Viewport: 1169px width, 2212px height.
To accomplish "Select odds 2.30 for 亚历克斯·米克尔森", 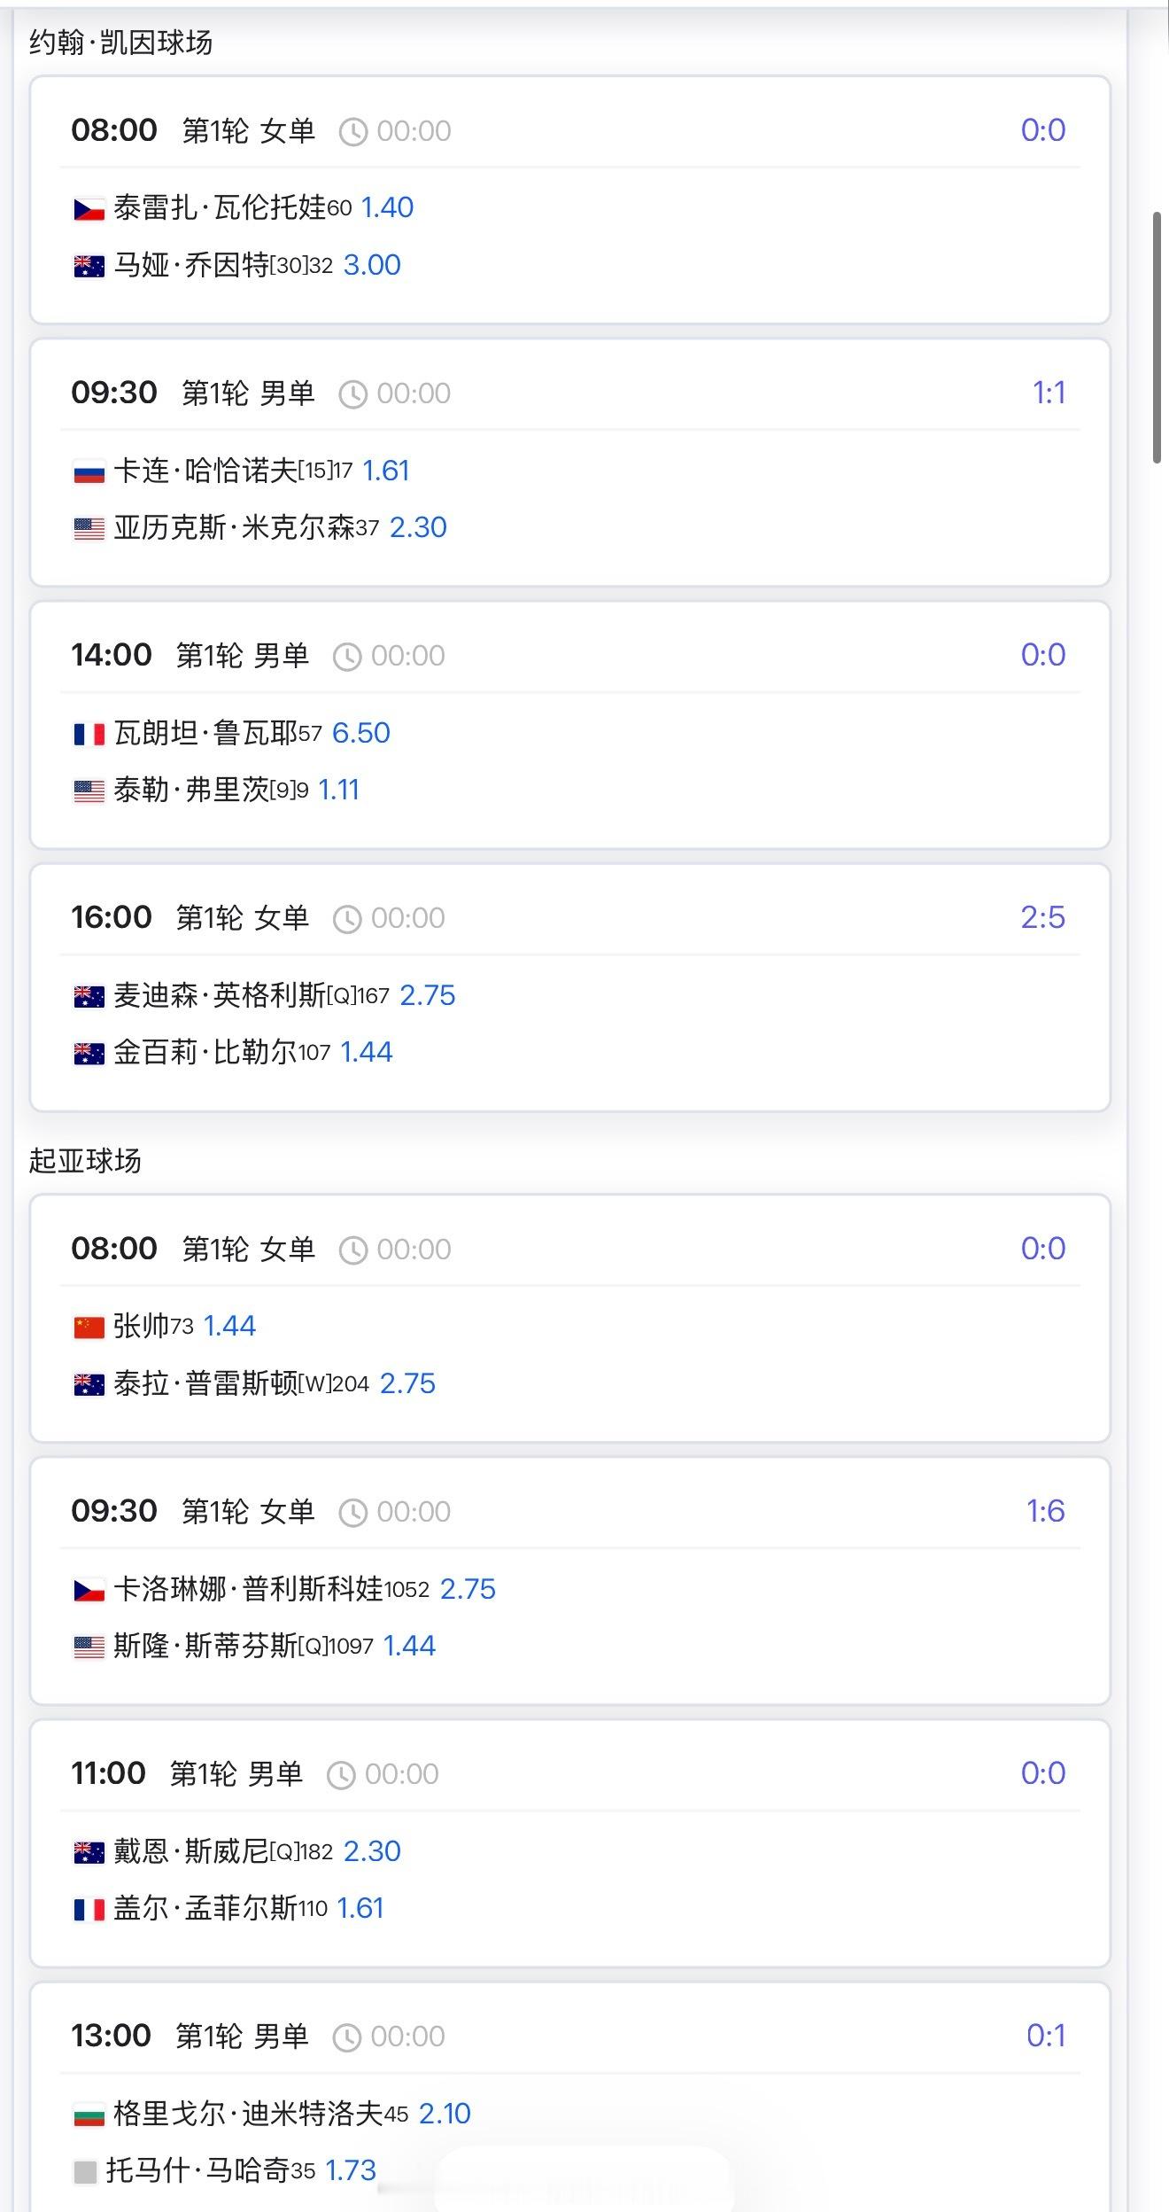I will 418,528.
